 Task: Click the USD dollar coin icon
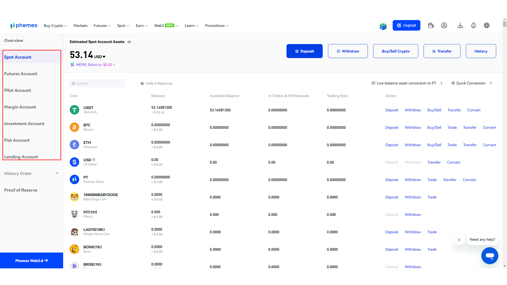coord(74,162)
